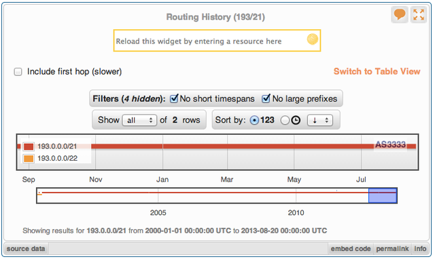Focus the resource reload input field

(217, 41)
